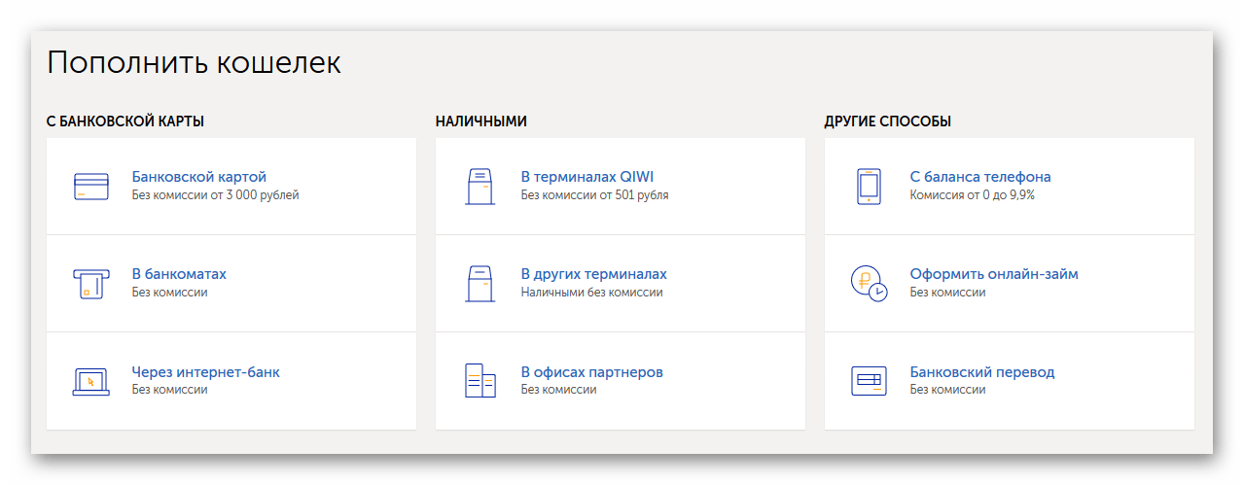Click the partner offices icon

pyautogui.click(x=480, y=380)
